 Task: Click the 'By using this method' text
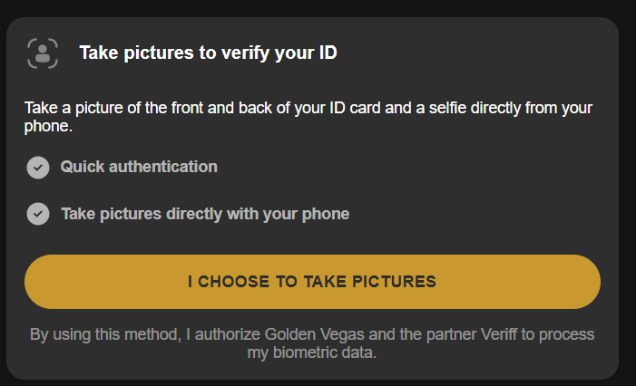105,334
